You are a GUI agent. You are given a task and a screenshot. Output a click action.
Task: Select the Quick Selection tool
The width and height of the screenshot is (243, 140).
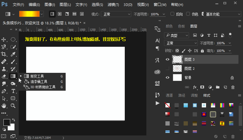click(13, 47)
